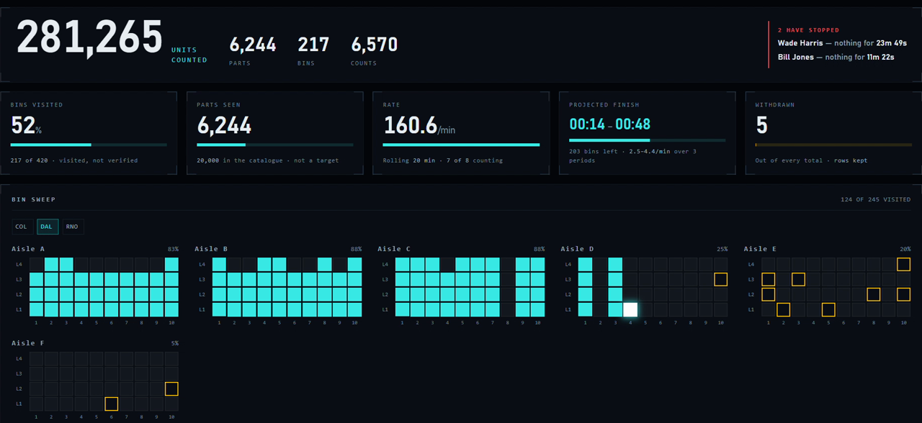Select Aisle F bin column 10 level L2
The height and width of the screenshot is (423, 922).
[x=171, y=388]
